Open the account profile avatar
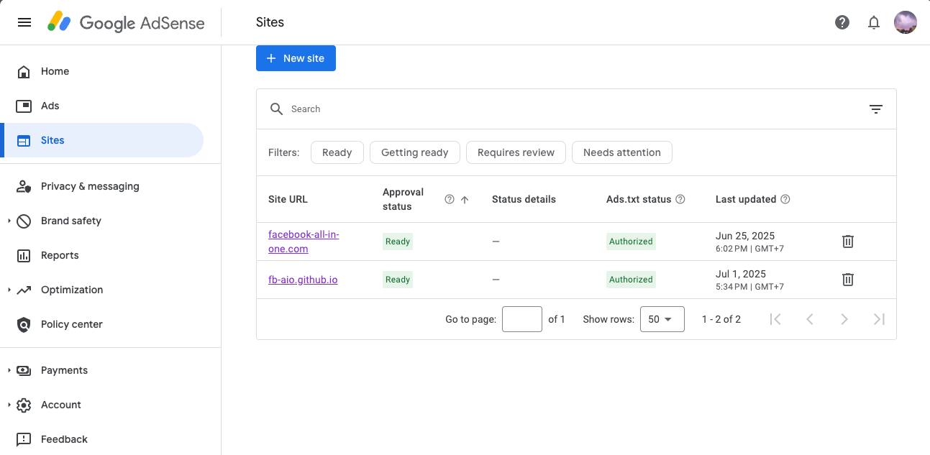Screen dimensions: 930x455 906,22
